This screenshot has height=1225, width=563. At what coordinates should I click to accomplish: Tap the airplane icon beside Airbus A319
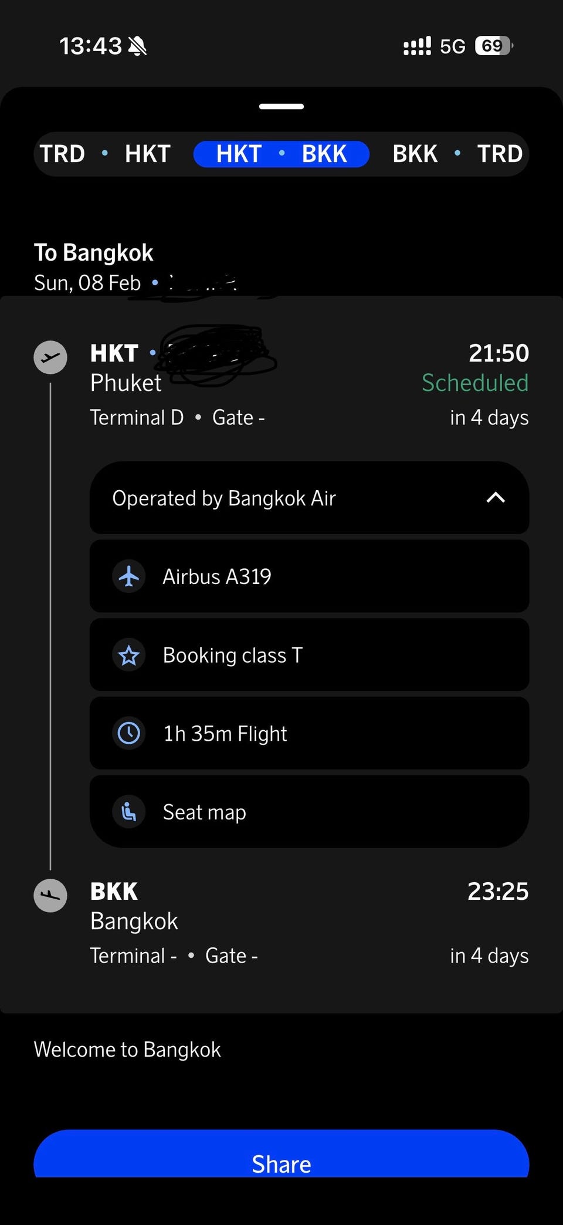click(x=129, y=576)
